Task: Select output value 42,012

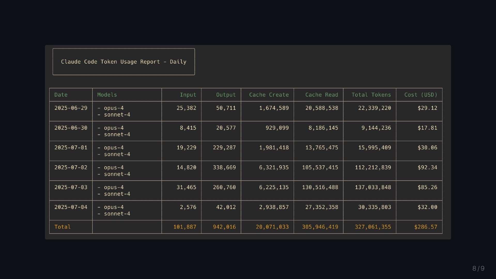Action: [226, 207]
